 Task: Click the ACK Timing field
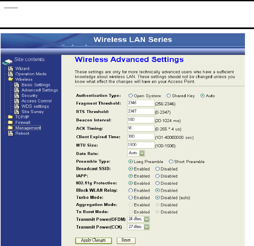pyautogui.click(x=141, y=128)
